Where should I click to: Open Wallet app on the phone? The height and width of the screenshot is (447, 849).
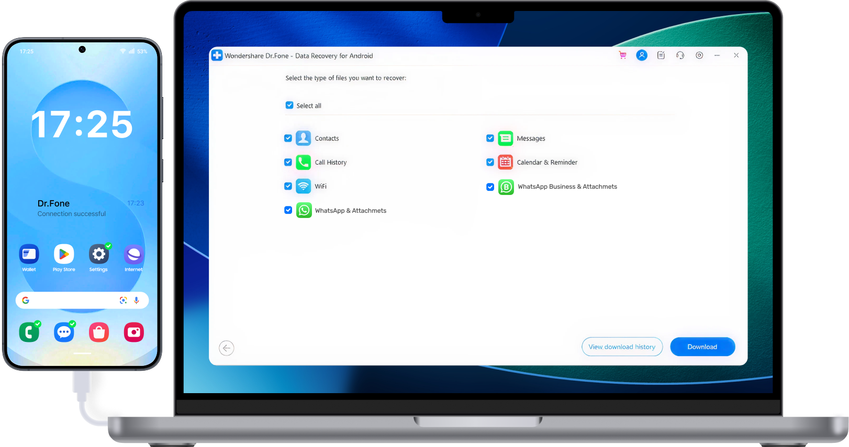pos(29,255)
